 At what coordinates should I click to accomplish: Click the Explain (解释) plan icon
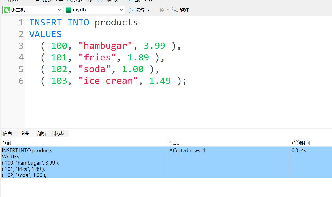click(x=175, y=10)
